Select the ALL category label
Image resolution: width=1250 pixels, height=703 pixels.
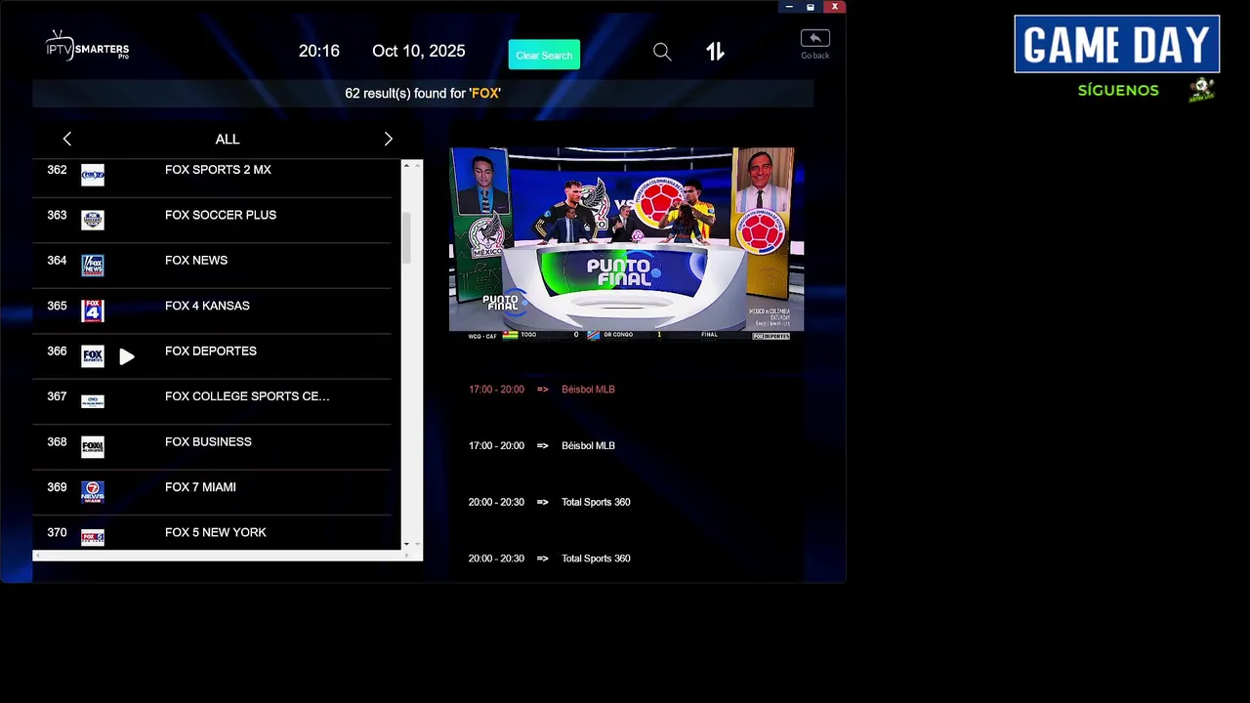click(228, 140)
